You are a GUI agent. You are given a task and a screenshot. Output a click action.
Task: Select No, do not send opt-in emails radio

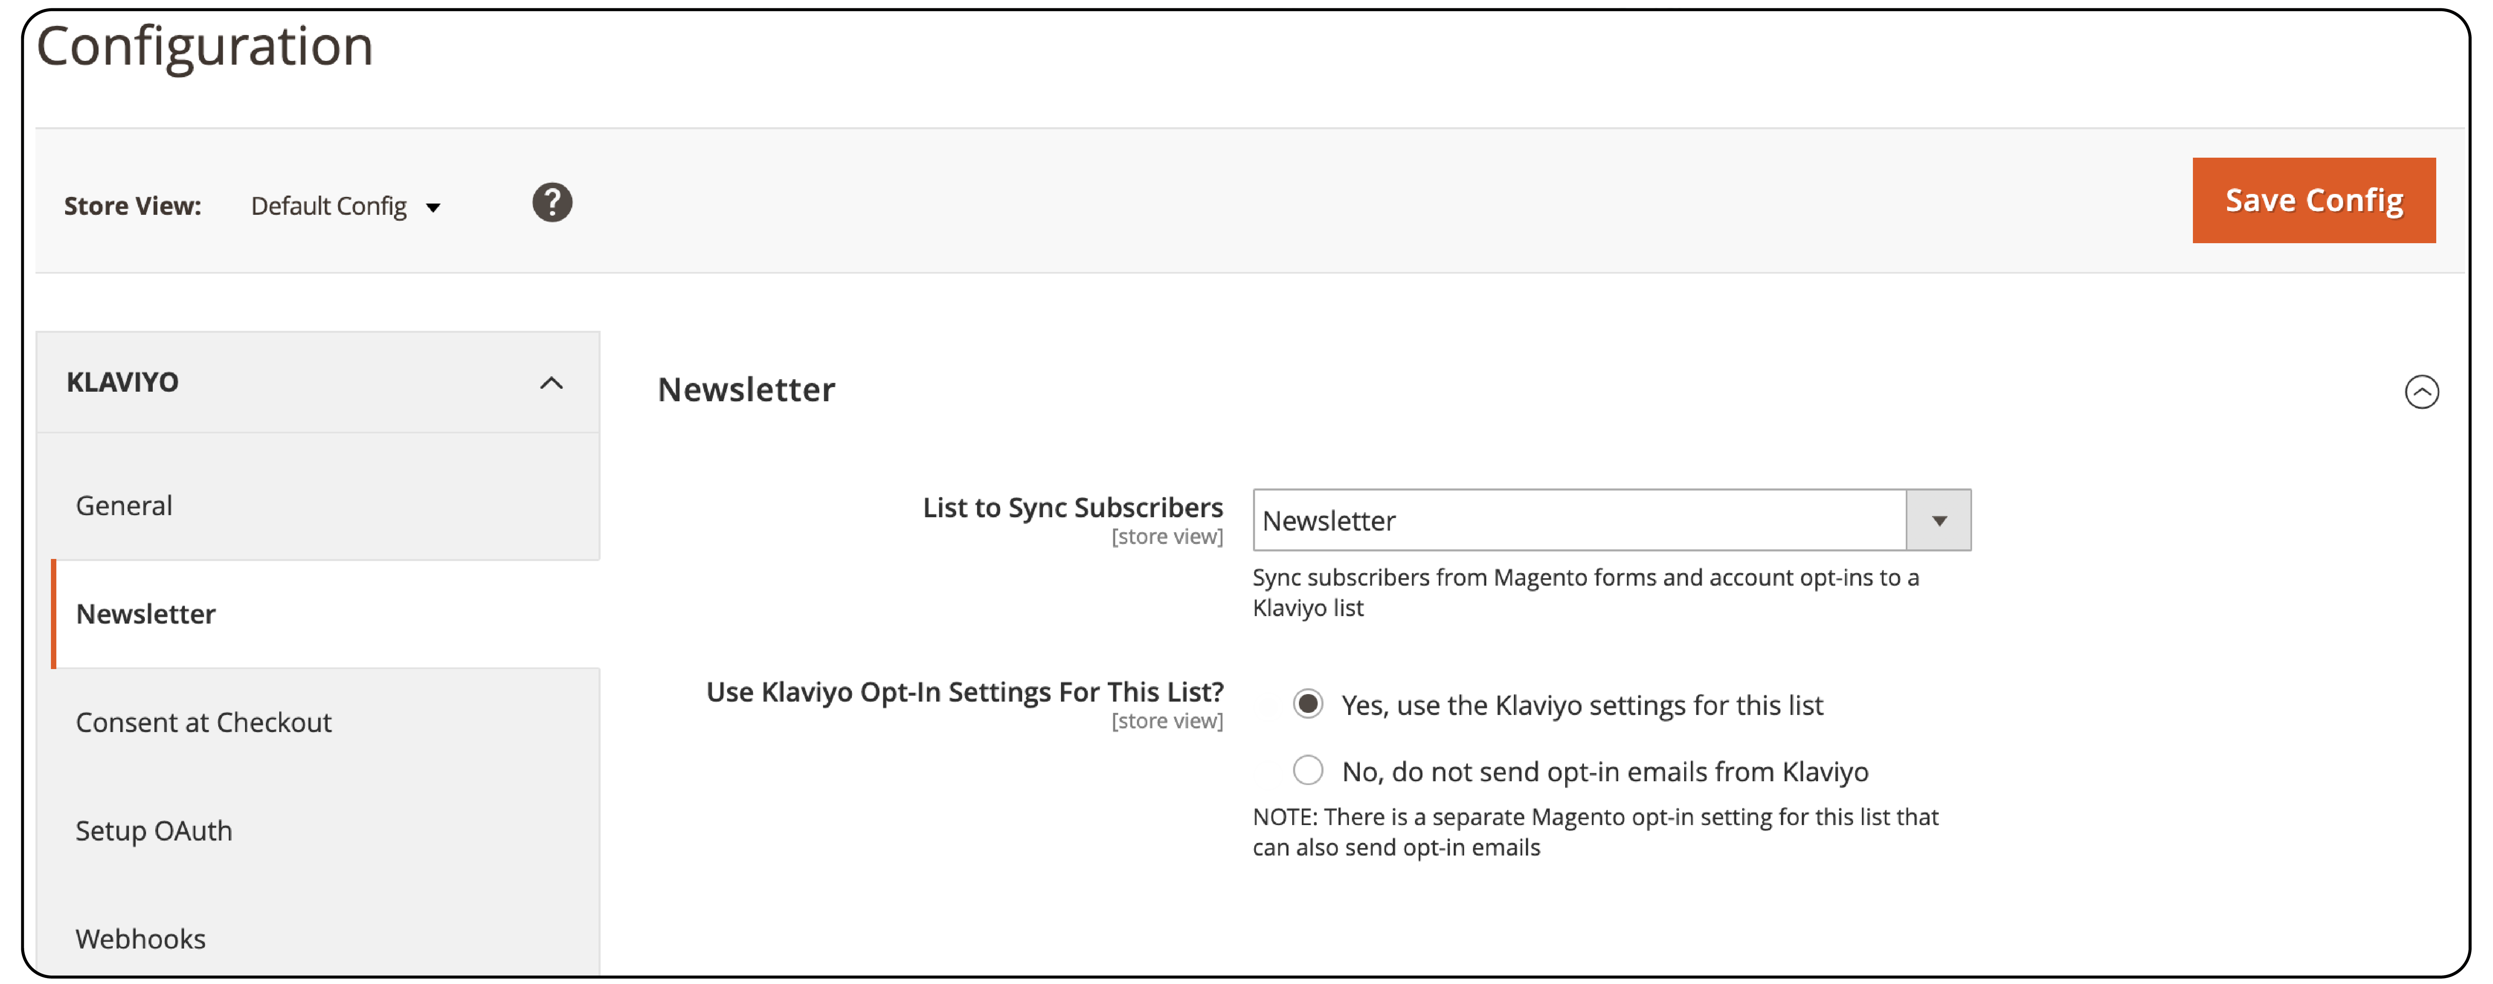pos(1308,770)
